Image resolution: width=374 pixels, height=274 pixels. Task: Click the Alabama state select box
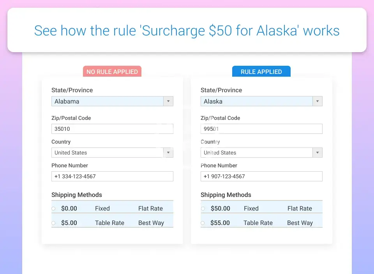coord(107,101)
